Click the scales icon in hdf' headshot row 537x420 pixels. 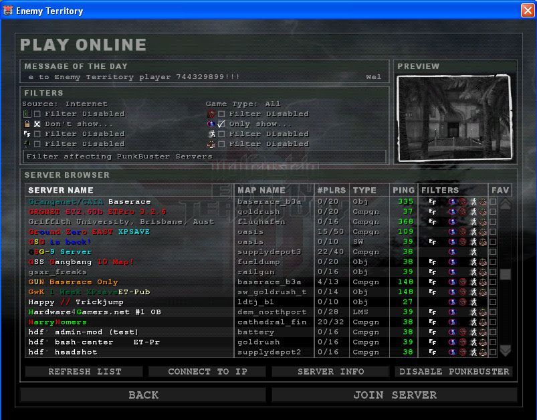(x=483, y=352)
